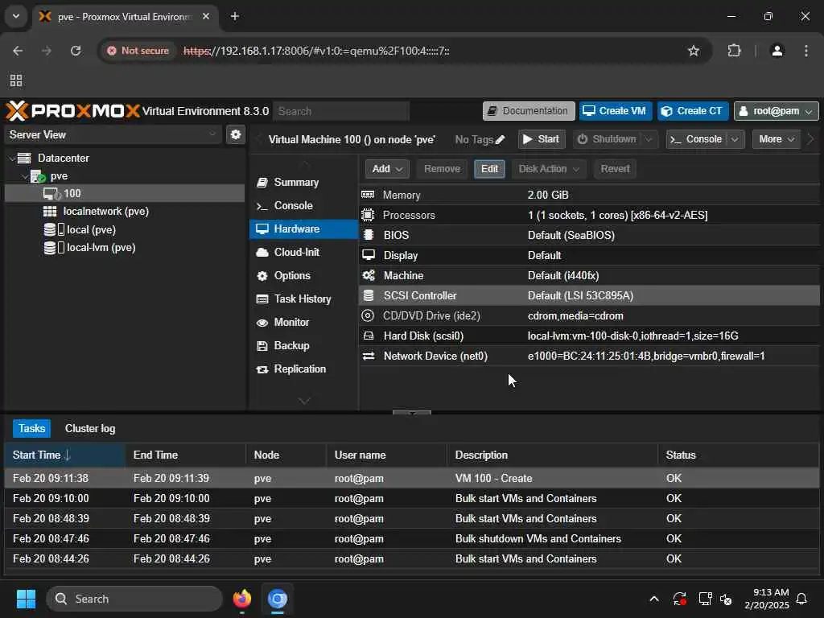Click the Network Device arrows icon
The image size is (824, 618).
(x=369, y=356)
